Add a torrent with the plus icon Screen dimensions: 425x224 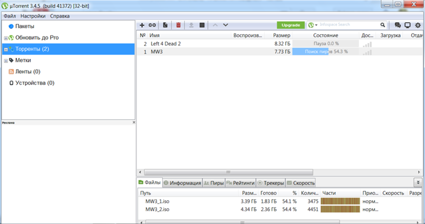click(x=142, y=25)
